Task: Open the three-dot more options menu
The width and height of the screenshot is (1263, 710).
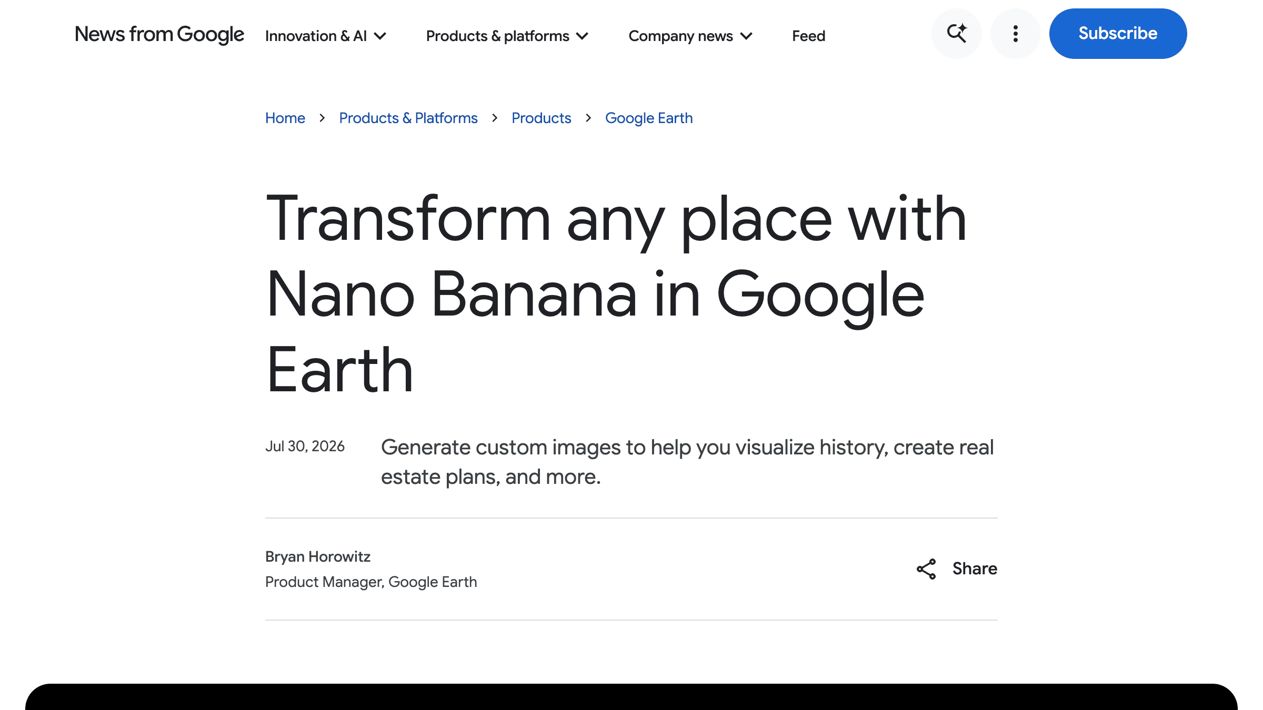Action: [1015, 34]
